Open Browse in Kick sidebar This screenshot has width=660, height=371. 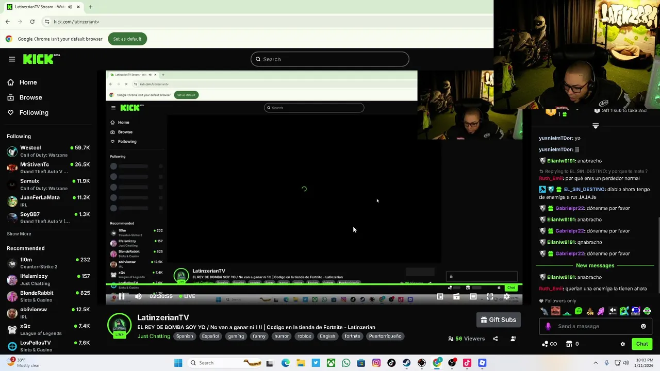pyautogui.click(x=25, y=97)
